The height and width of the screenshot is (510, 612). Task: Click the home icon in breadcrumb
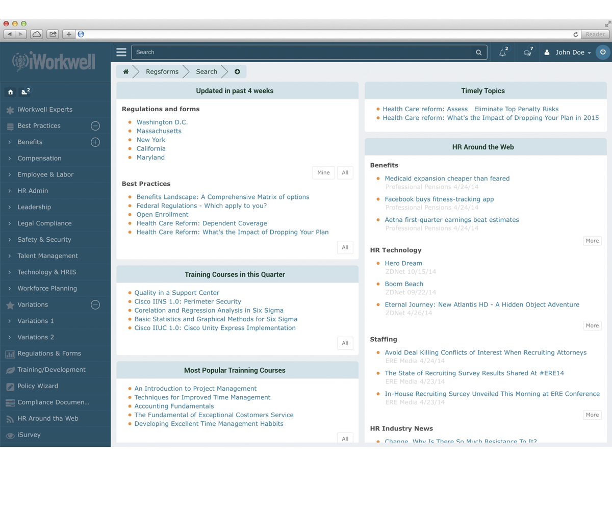pos(126,72)
